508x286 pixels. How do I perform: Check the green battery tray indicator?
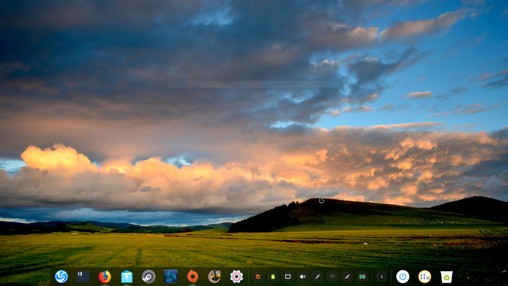click(x=273, y=277)
